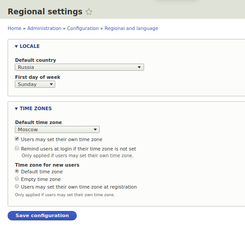Select Default time zone radio option

pyautogui.click(x=17, y=171)
